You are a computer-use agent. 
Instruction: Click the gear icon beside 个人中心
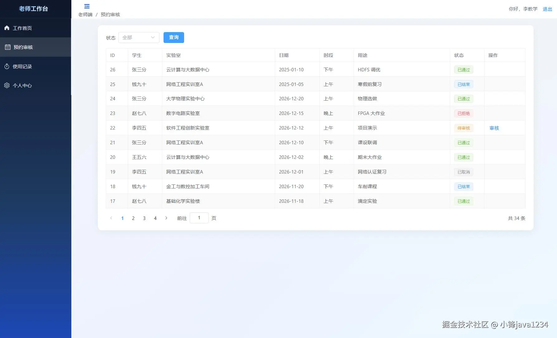point(7,85)
